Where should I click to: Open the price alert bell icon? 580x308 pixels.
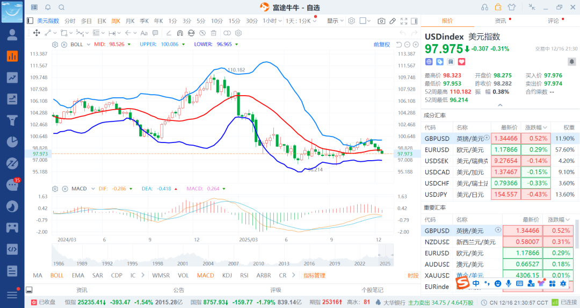click(x=48, y=8)
